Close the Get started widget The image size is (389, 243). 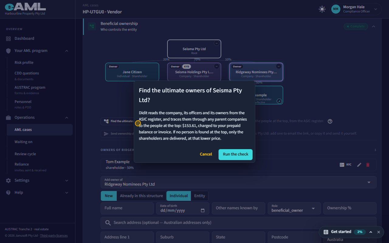(x=379, y=232)
